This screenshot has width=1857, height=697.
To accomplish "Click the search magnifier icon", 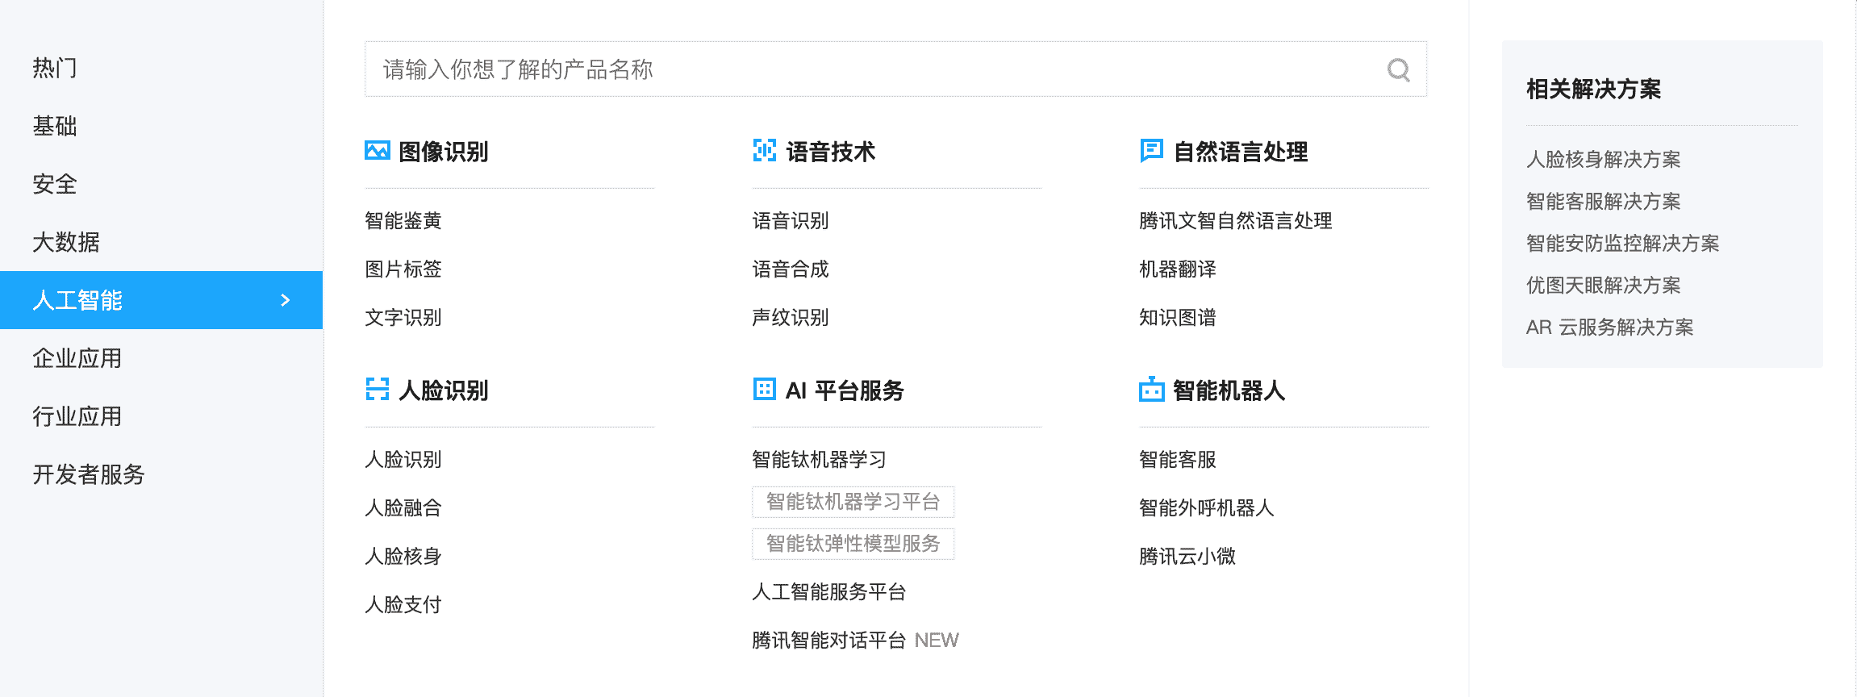I will point(1398,70).
